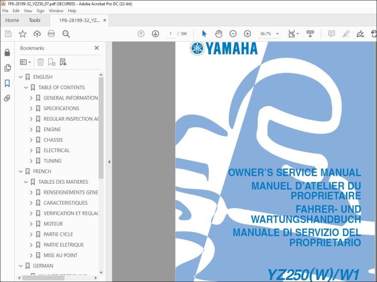Select the REGULAR INSPECTION bookmark
377x282 pixels.
pos(71,119)
